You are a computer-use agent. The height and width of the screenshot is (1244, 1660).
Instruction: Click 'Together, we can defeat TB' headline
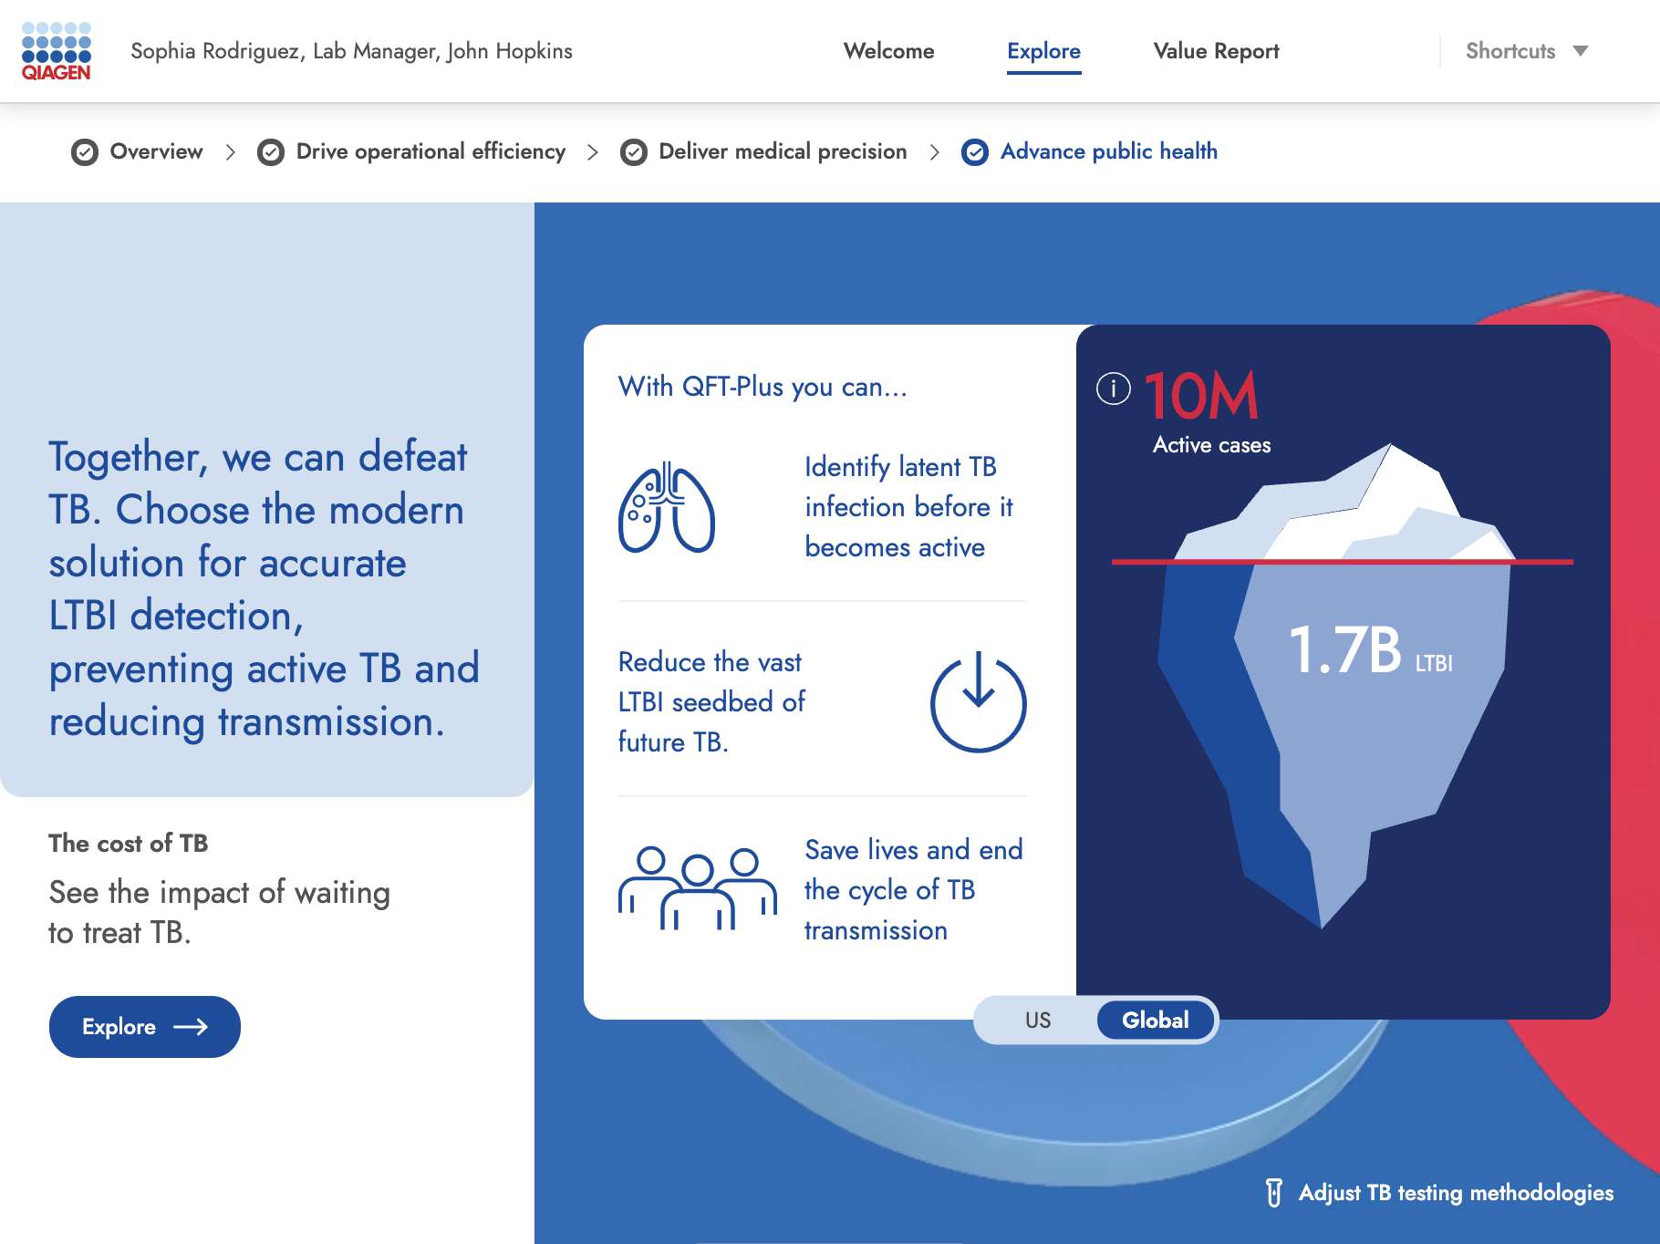point(264,589)
